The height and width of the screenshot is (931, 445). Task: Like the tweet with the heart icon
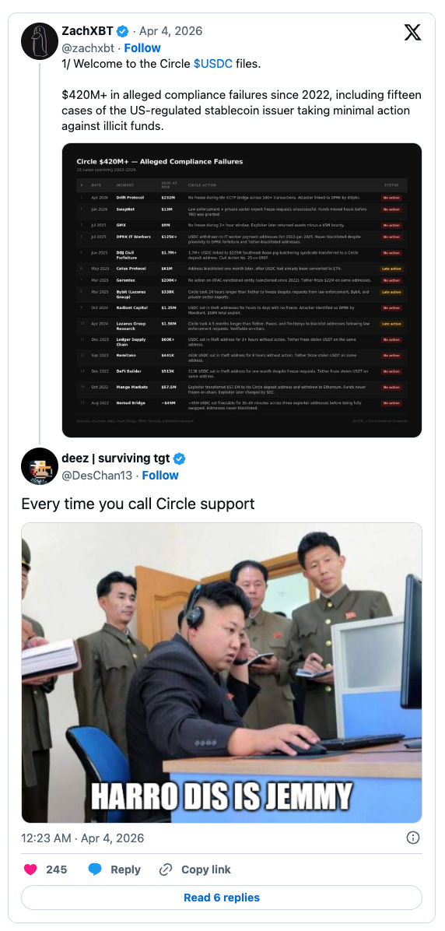pos(30,870)
